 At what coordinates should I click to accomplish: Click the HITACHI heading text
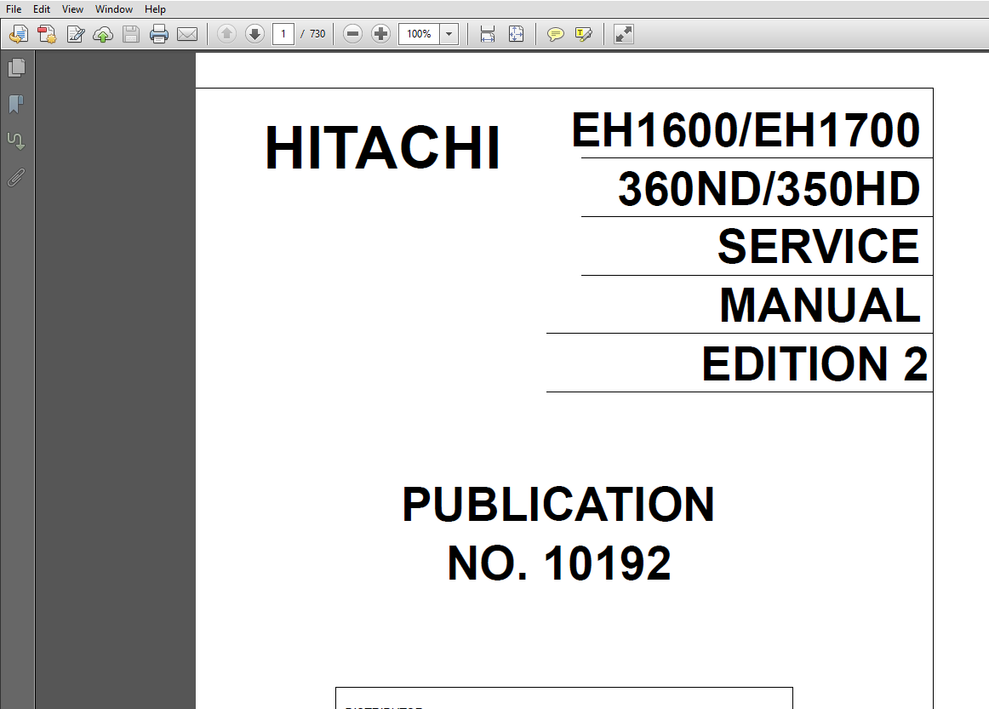[x=383, y=148]
